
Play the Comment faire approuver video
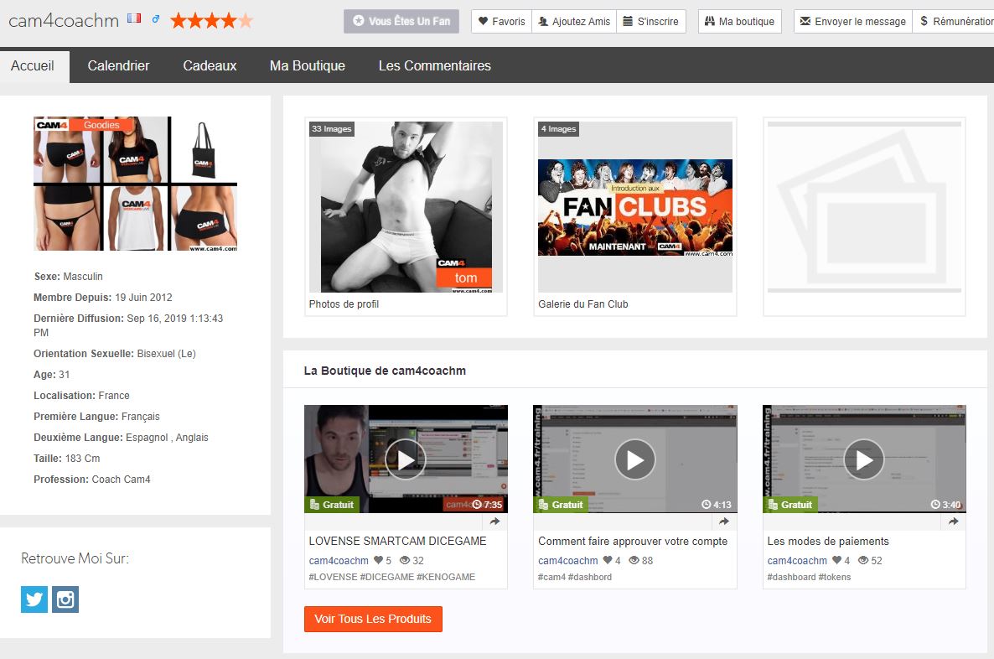[635, 459]
